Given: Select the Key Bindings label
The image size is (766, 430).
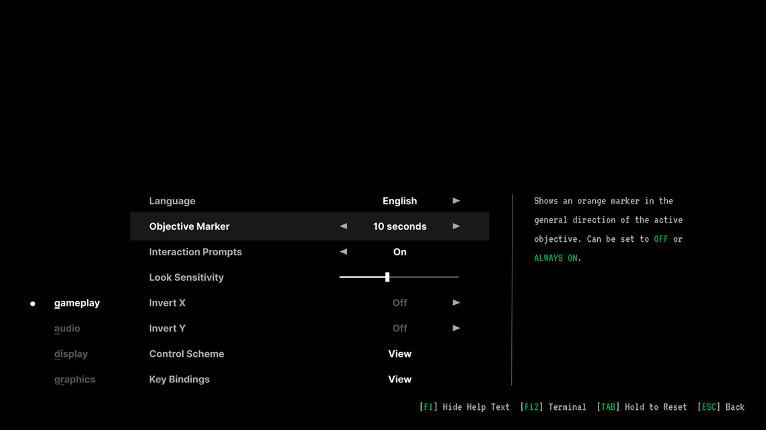Looking at the screenshot, I should point(180,379).
